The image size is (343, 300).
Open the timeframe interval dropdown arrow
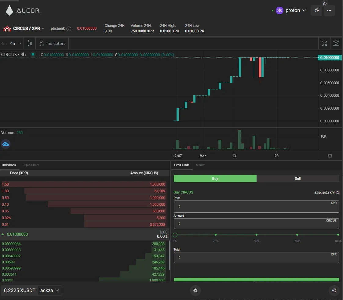pyautogui.click(x=20, y=43)
